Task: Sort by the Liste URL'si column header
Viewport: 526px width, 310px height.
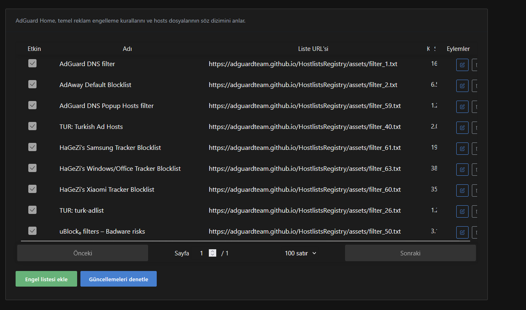Action: (x=313, y=49)
